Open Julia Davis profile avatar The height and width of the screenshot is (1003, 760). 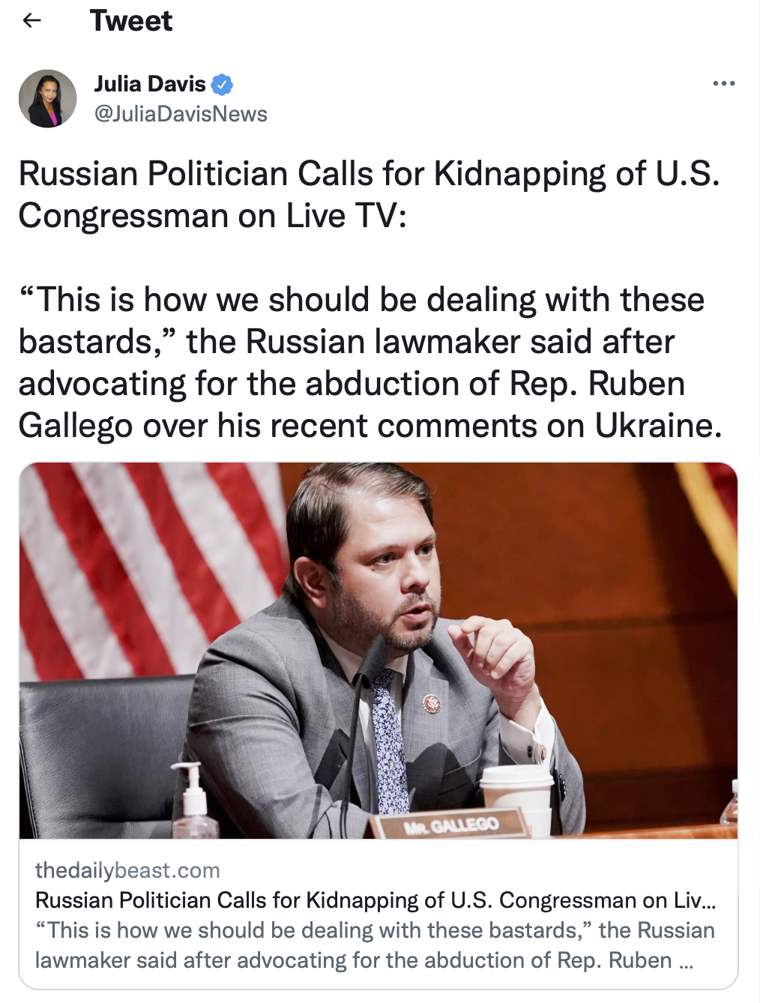click(48, 99)
